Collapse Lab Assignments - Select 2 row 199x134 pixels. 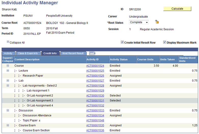tap(8, 86)
